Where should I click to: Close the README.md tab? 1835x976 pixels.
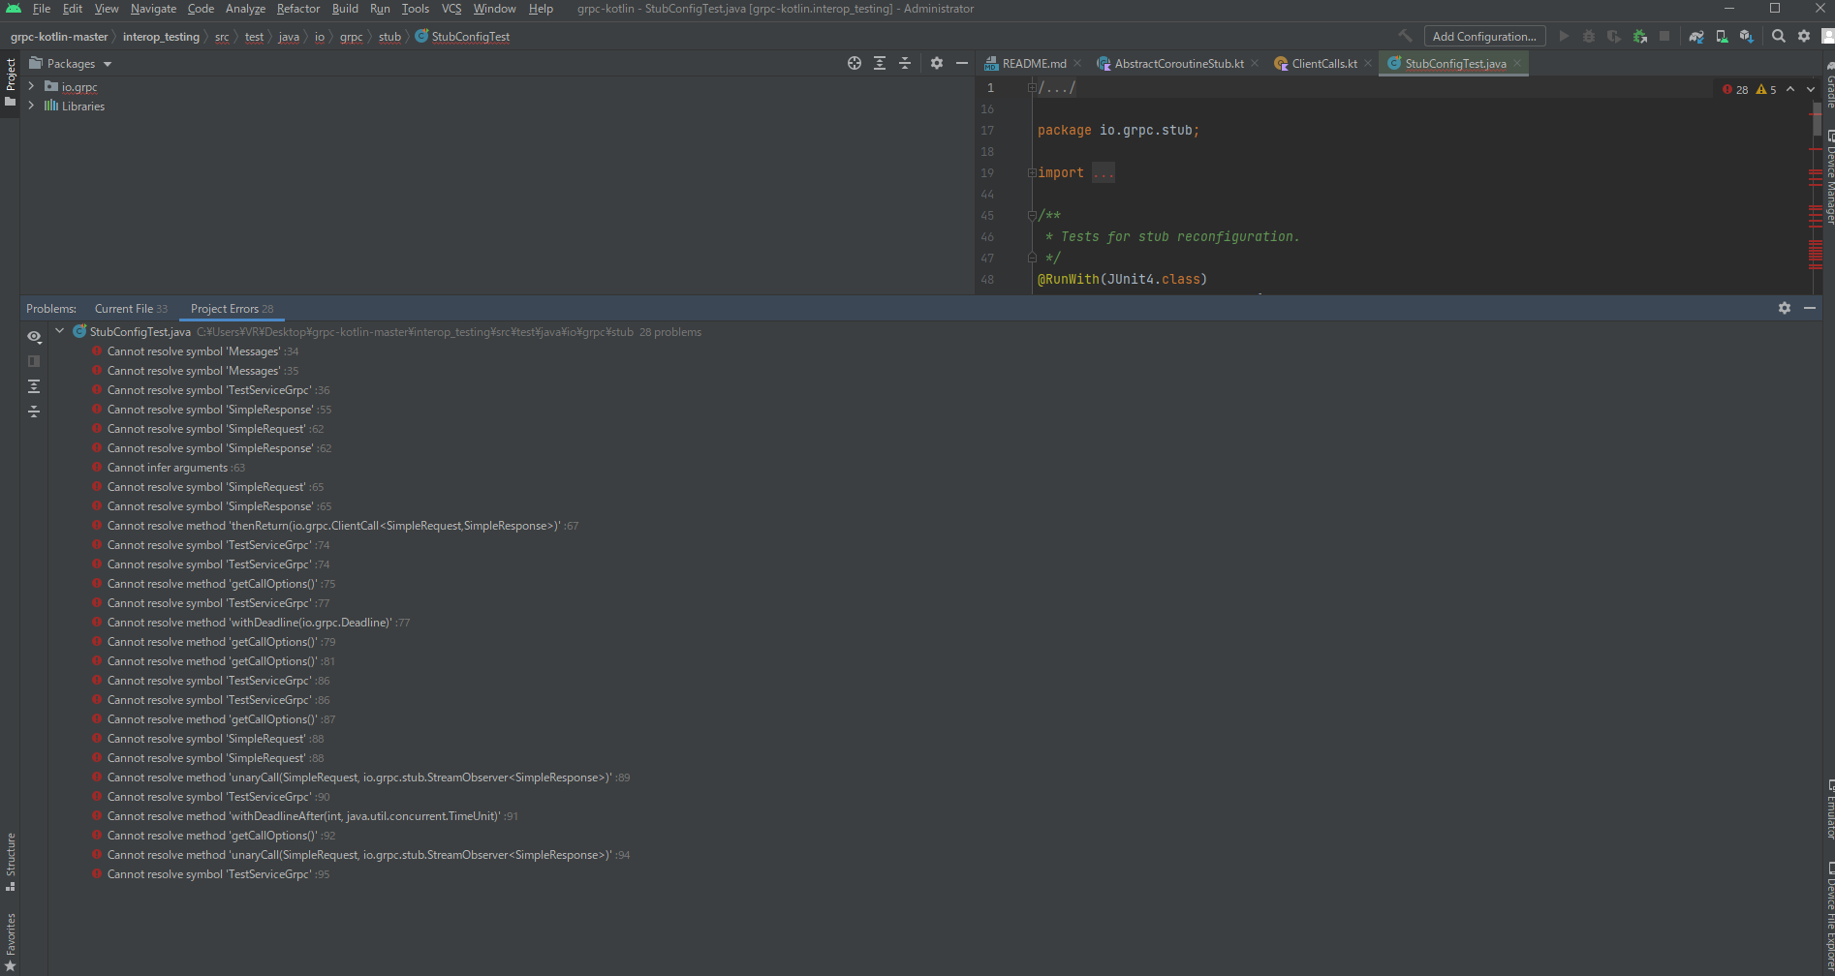pos(1077,63)
